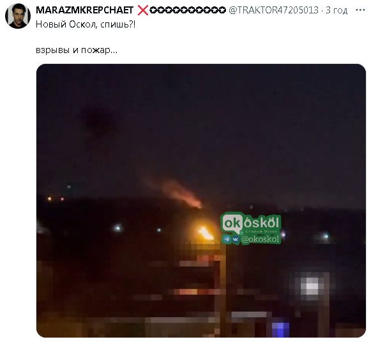Click the Telegram icon in watermark
The image size is (371, 342).
pyautogui.click(x=227, y=239)
